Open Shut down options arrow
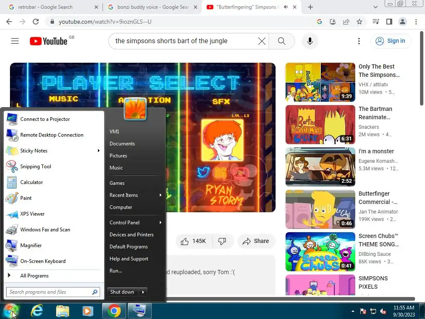The height and width of the screenshot is (319, 425). (x=143, y=292)
